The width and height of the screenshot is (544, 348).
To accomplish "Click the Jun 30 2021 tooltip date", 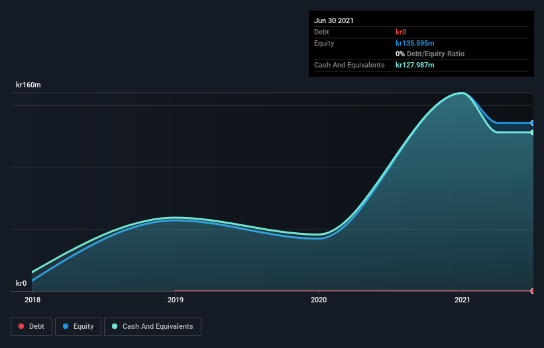I will point(334,21).
